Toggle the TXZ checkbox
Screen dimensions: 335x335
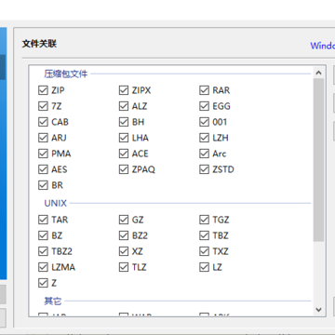click(204, 251)
